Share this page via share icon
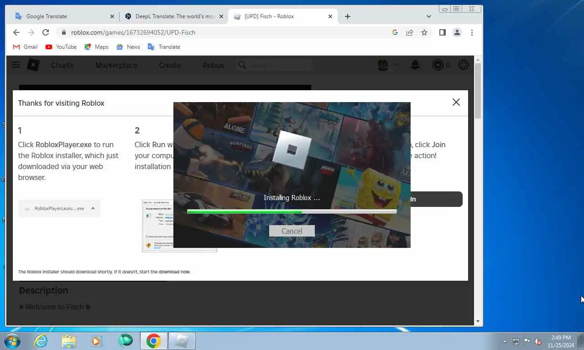The image size is (584, 350). click(x=410, y=32)
